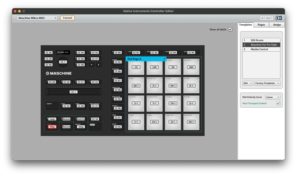Switch to the Templates tab
The image size is (297, 176).
coord(246,25)
